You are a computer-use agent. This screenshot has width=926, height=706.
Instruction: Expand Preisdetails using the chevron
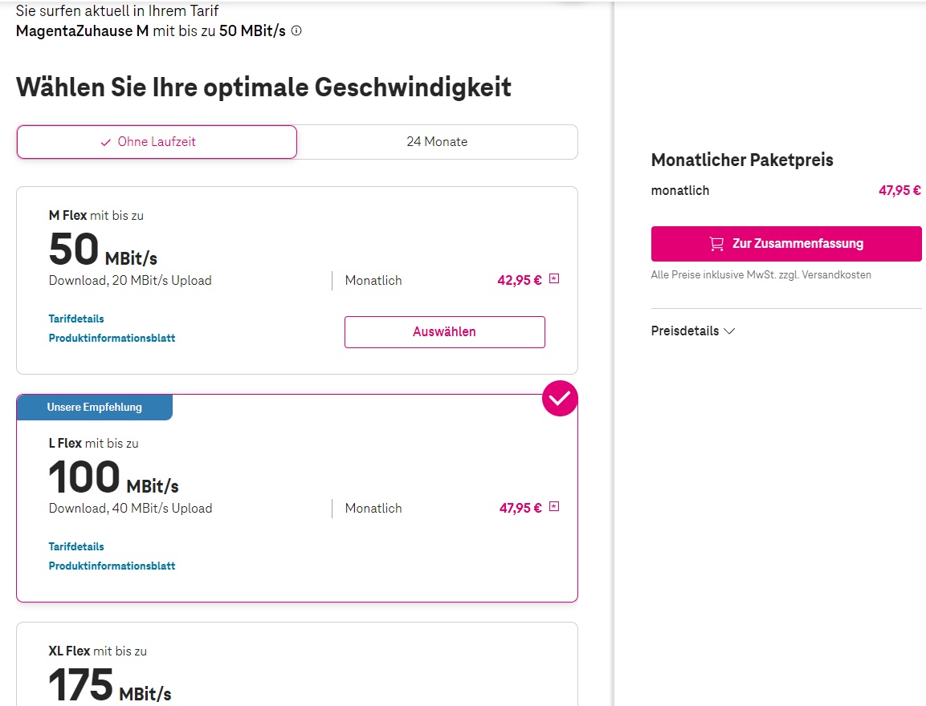729,331
